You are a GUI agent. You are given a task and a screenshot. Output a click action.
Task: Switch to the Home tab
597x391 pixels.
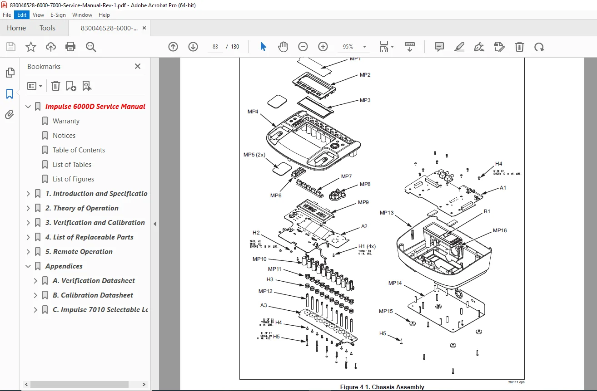pos(16,28)
